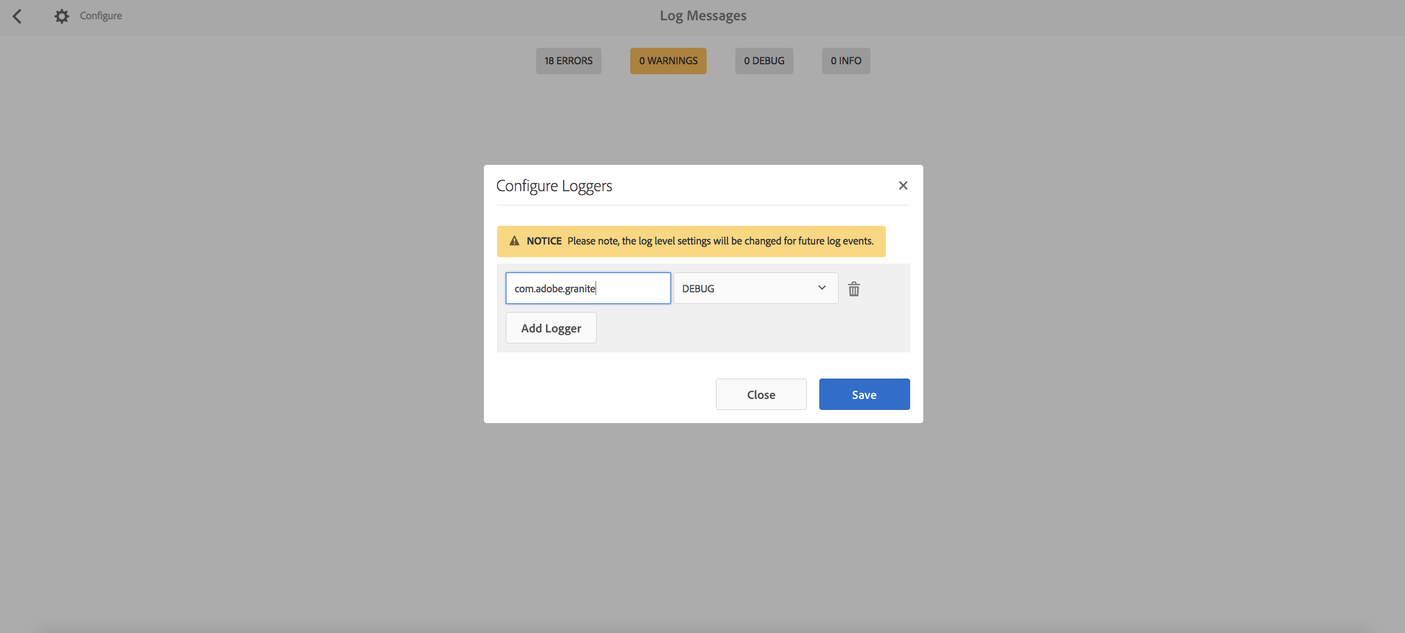
Task: Click the word NOTICE in the banner
Action: (x=544, y=241)
